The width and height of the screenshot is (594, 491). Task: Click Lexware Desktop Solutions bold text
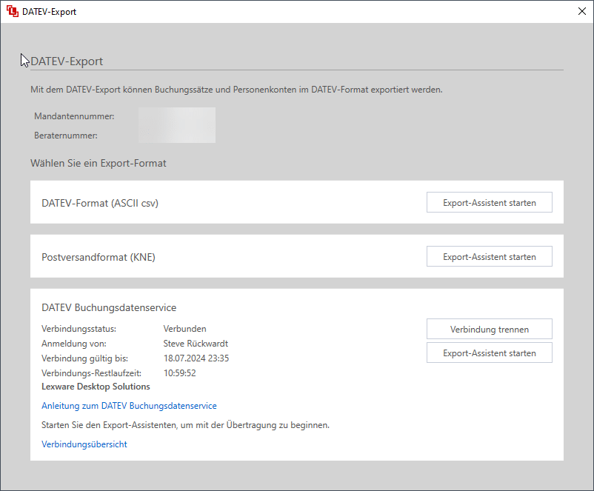coord(96,387)
